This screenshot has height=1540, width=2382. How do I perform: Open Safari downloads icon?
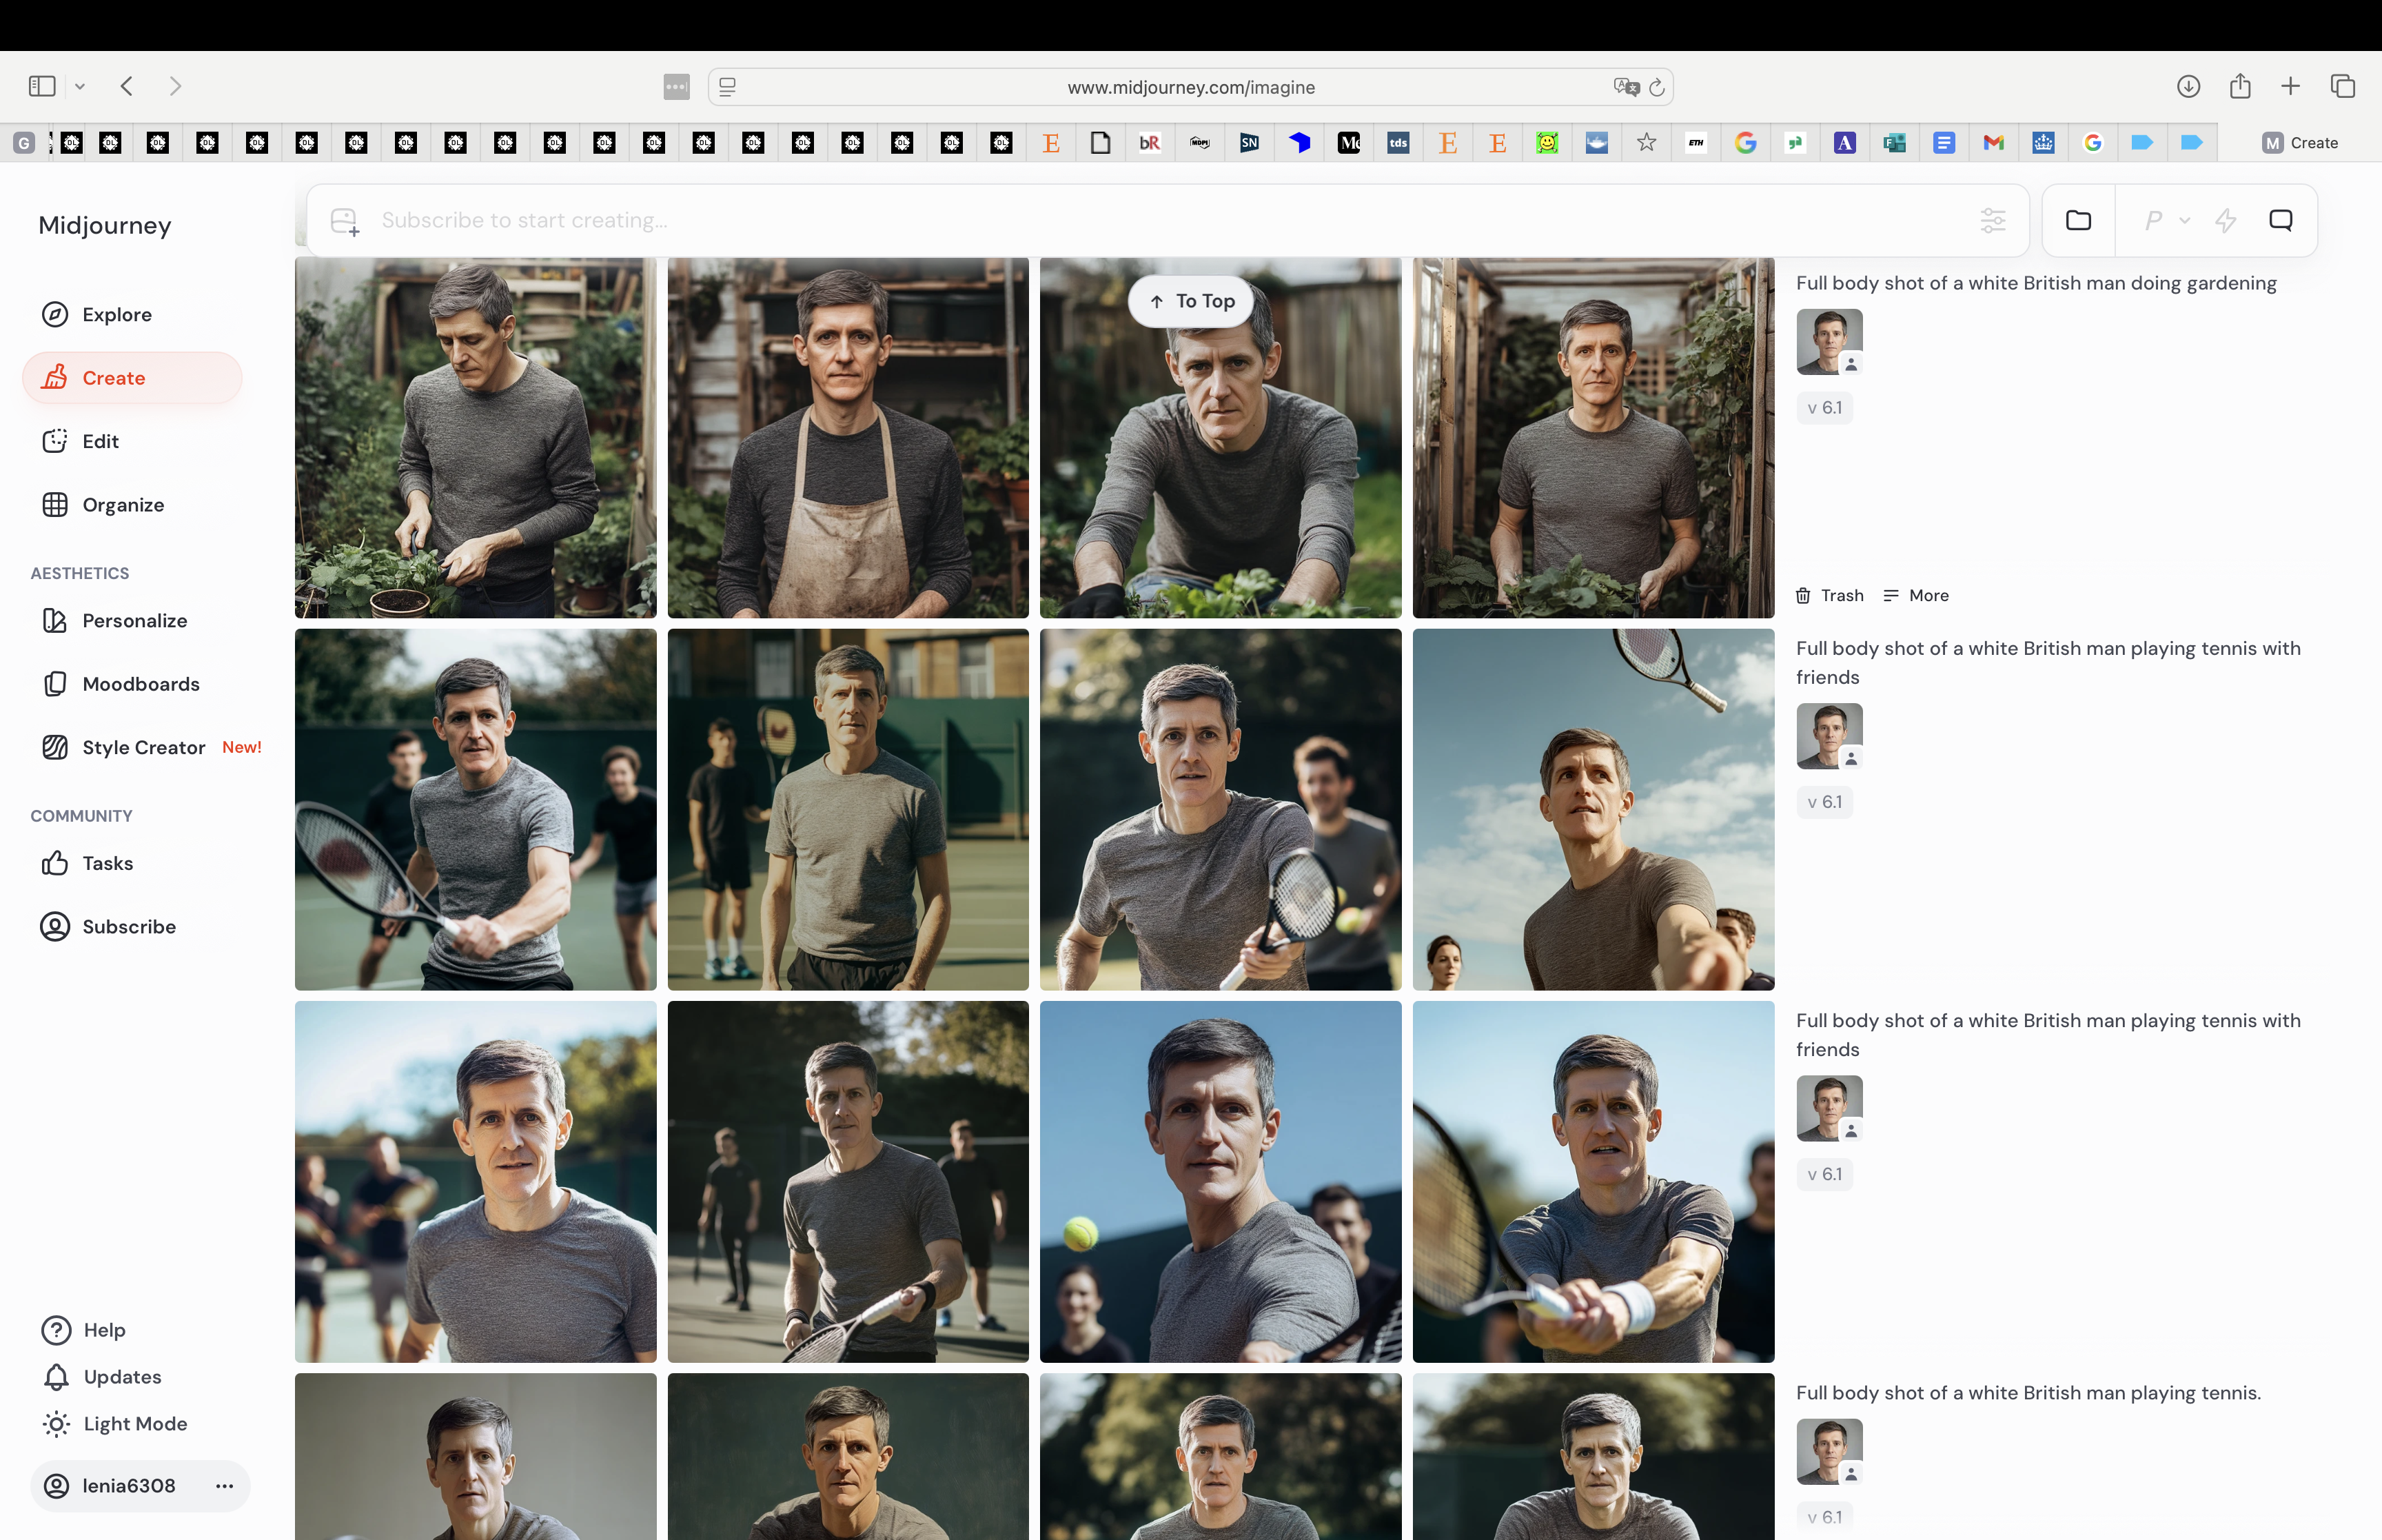point(2188,87)
